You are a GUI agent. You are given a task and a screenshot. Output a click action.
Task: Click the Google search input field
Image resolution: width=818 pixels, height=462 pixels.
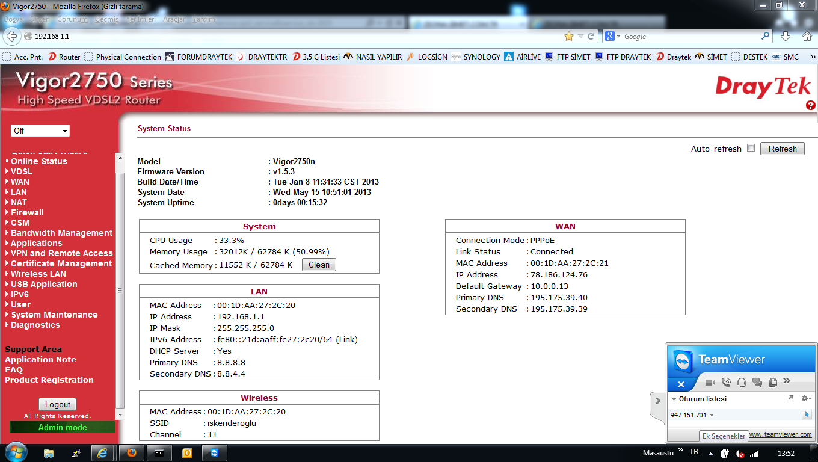pyautogui.click(x=690, y=37)
